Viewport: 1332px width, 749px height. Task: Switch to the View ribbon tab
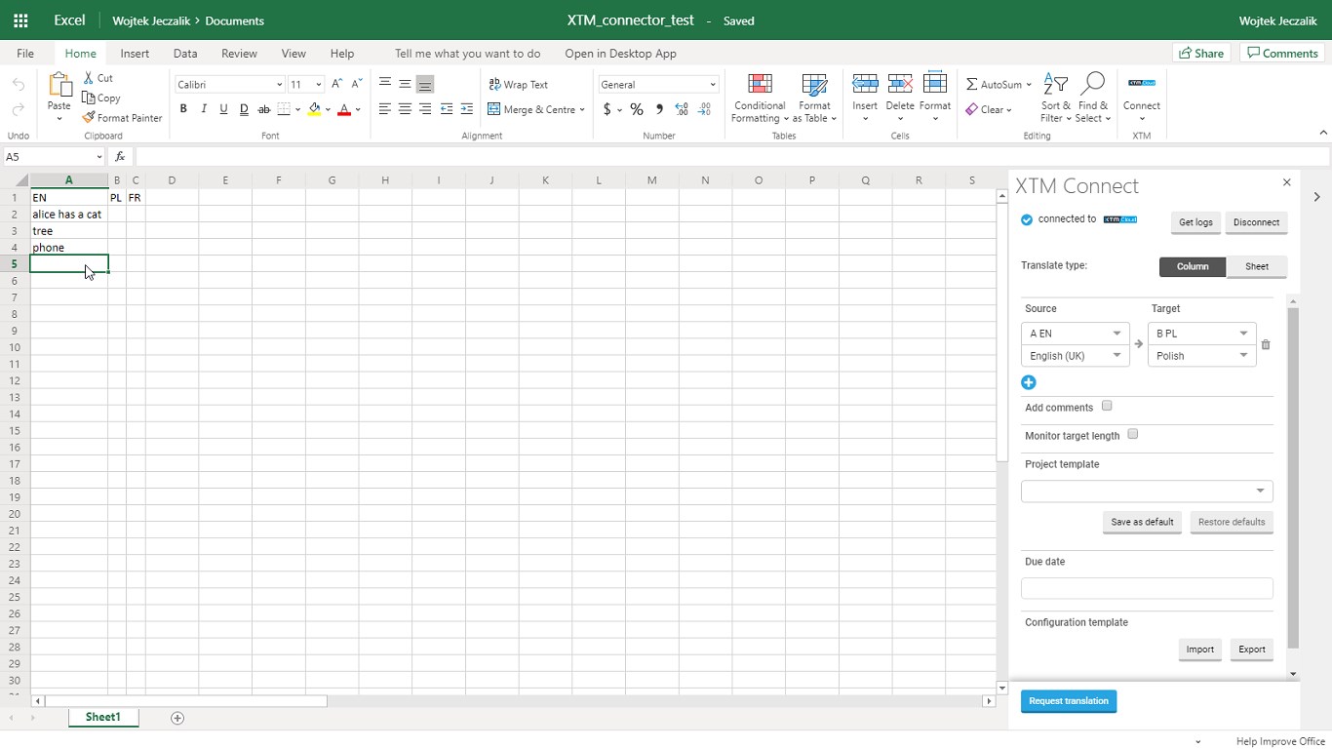click(x=294, y=54)
